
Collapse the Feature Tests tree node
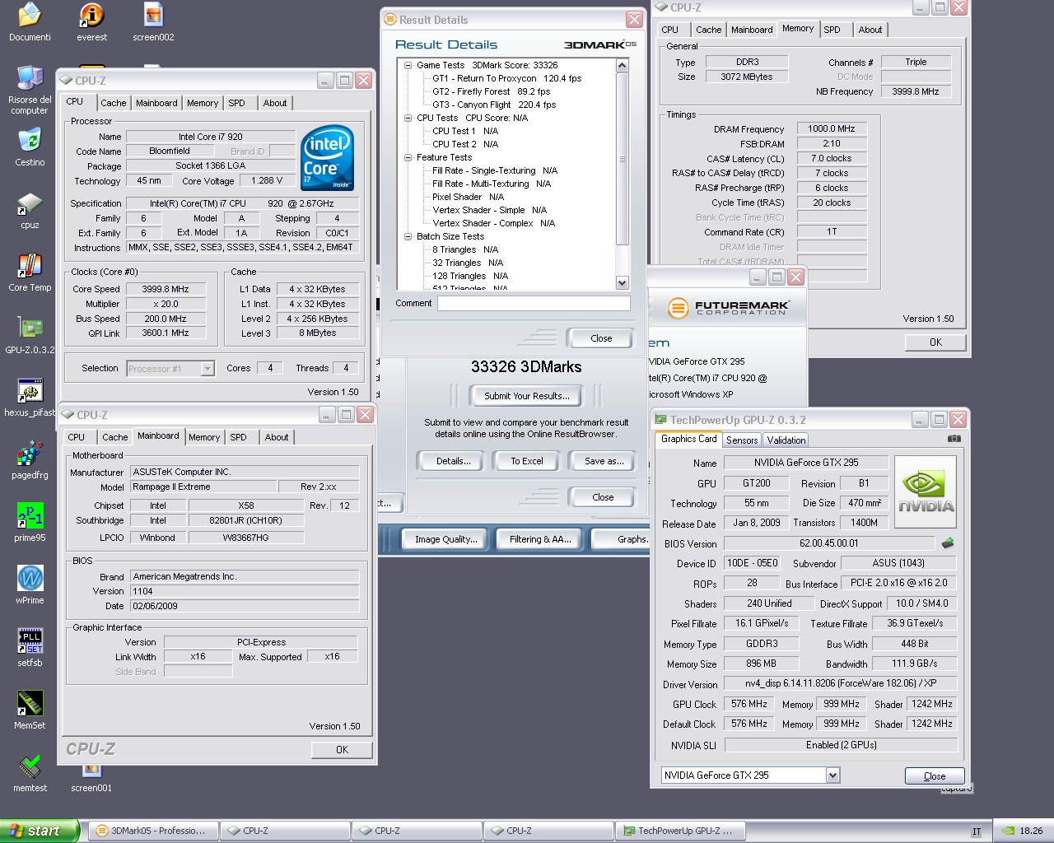[408, 157]
